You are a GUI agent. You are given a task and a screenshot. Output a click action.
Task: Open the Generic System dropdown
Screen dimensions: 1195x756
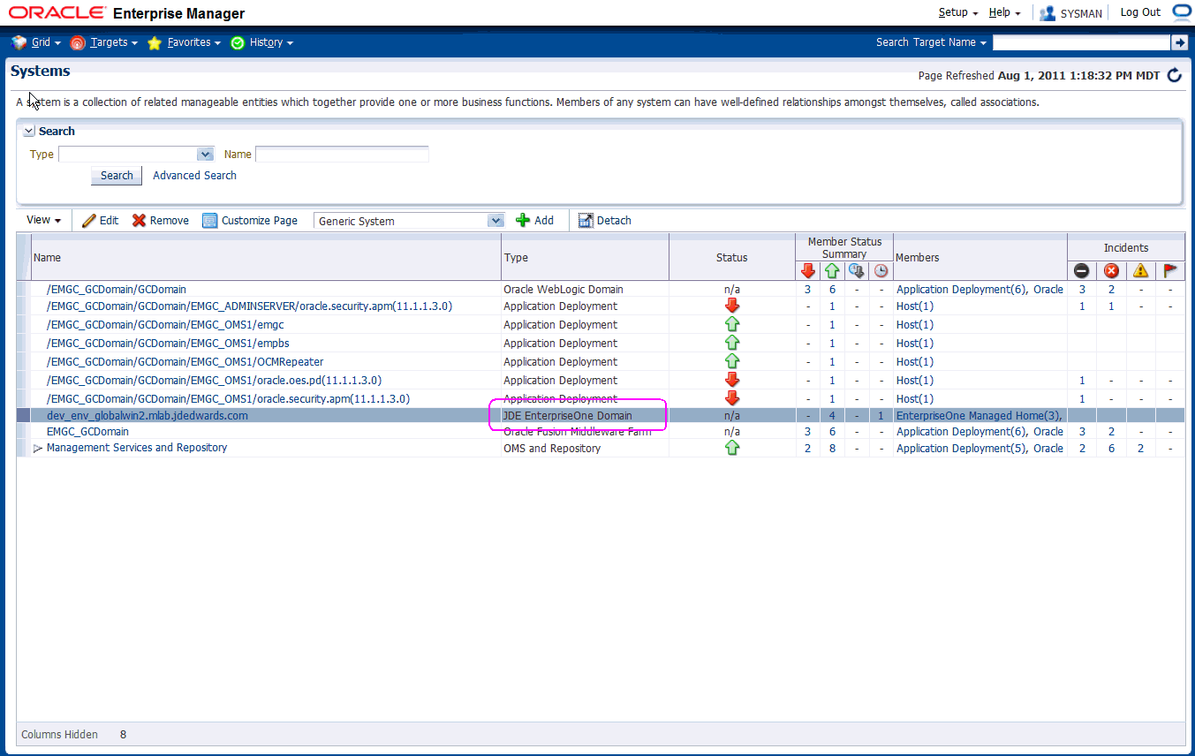pos(495,221)
